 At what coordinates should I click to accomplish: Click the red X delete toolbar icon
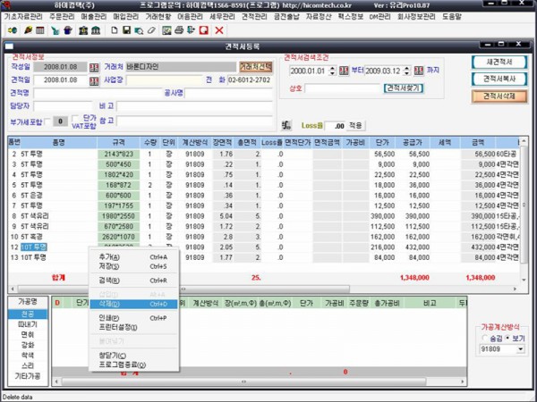pyautogui.click(x=219, y=30)
